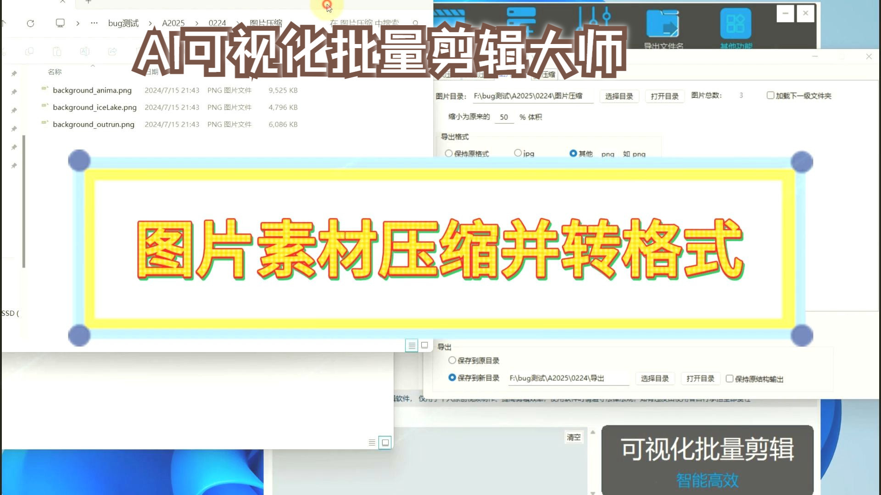Viewport: 881px width, 495px height.
Task: Refresh the File Explorer folder view
Action: (30, 23)
